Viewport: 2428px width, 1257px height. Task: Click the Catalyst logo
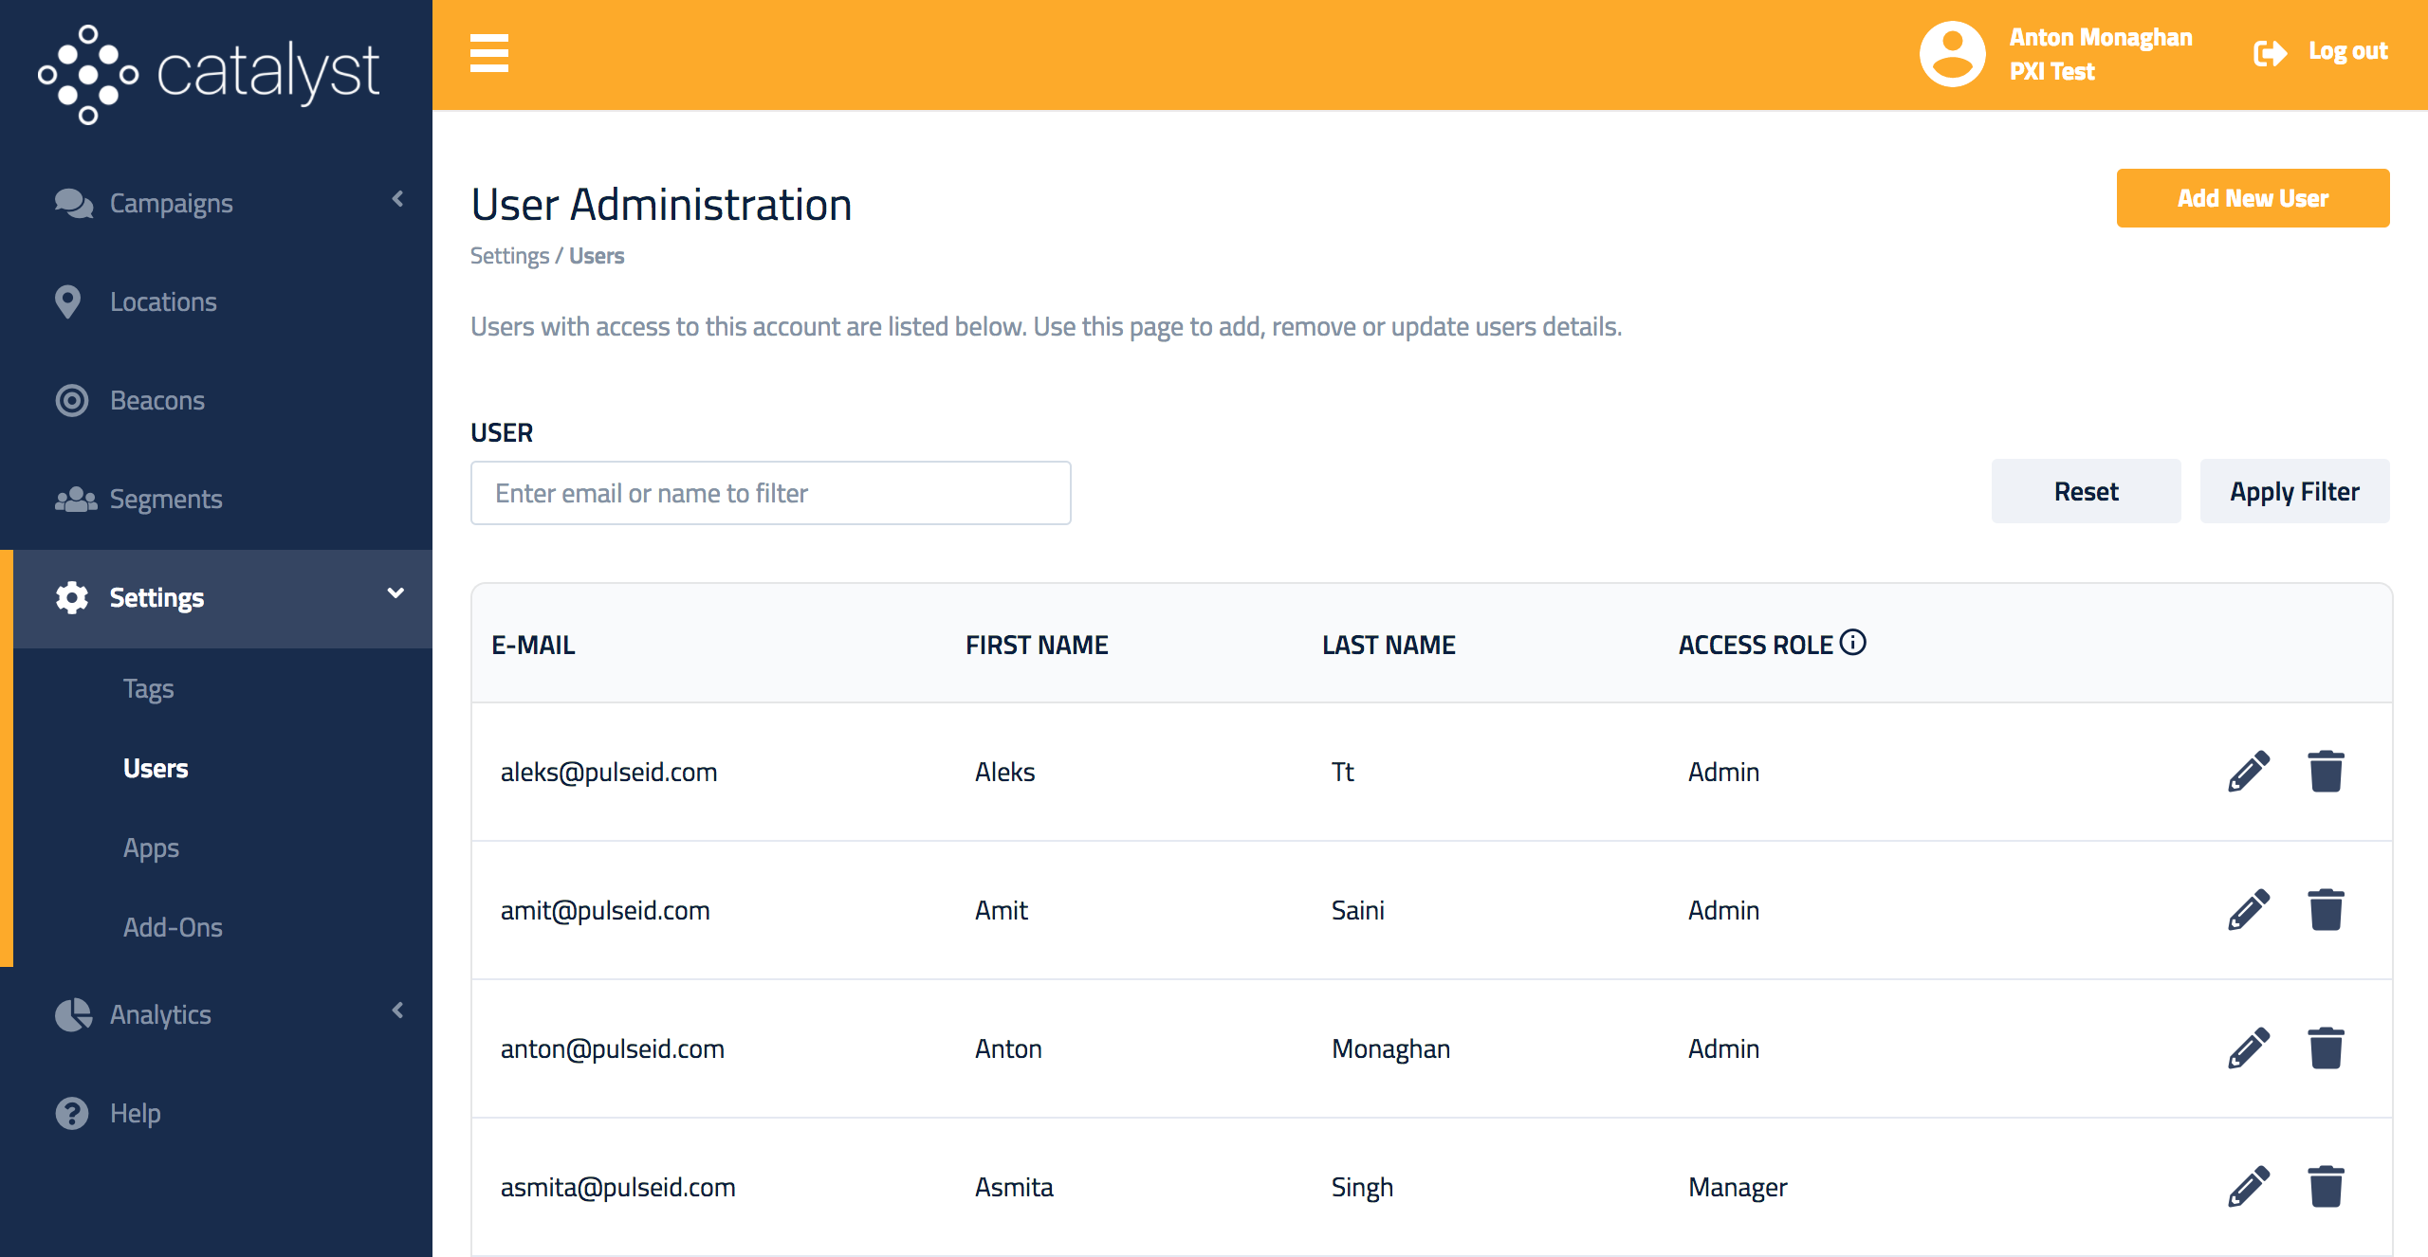coord(209,74)
